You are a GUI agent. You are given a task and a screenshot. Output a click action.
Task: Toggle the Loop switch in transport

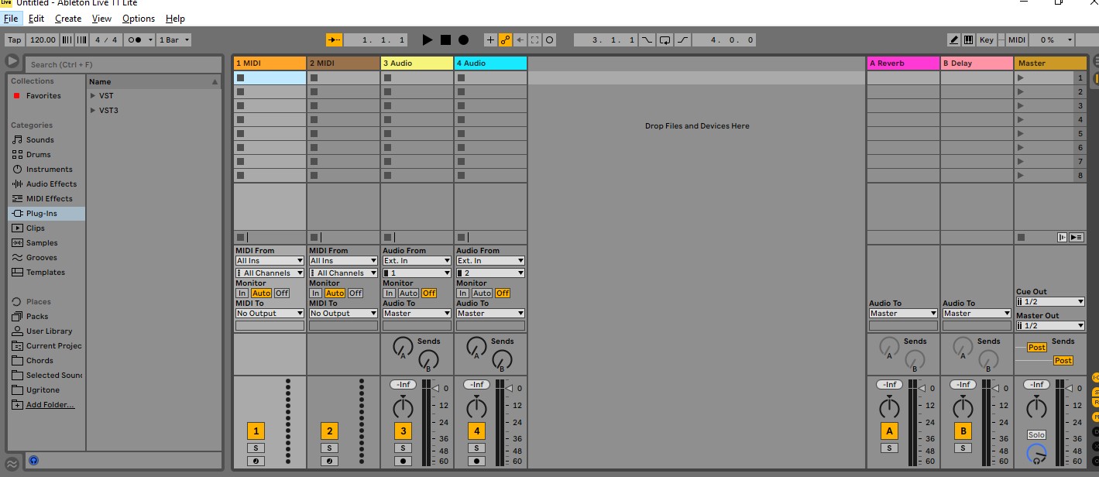(x=665, y=39)
